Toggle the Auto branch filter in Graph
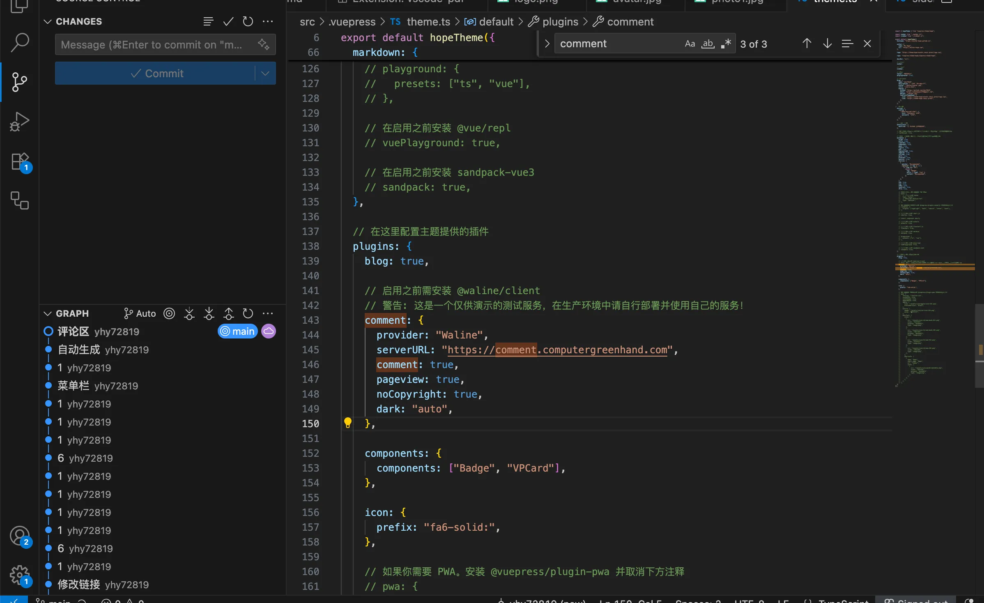984x603 pixels. (140, 314)
